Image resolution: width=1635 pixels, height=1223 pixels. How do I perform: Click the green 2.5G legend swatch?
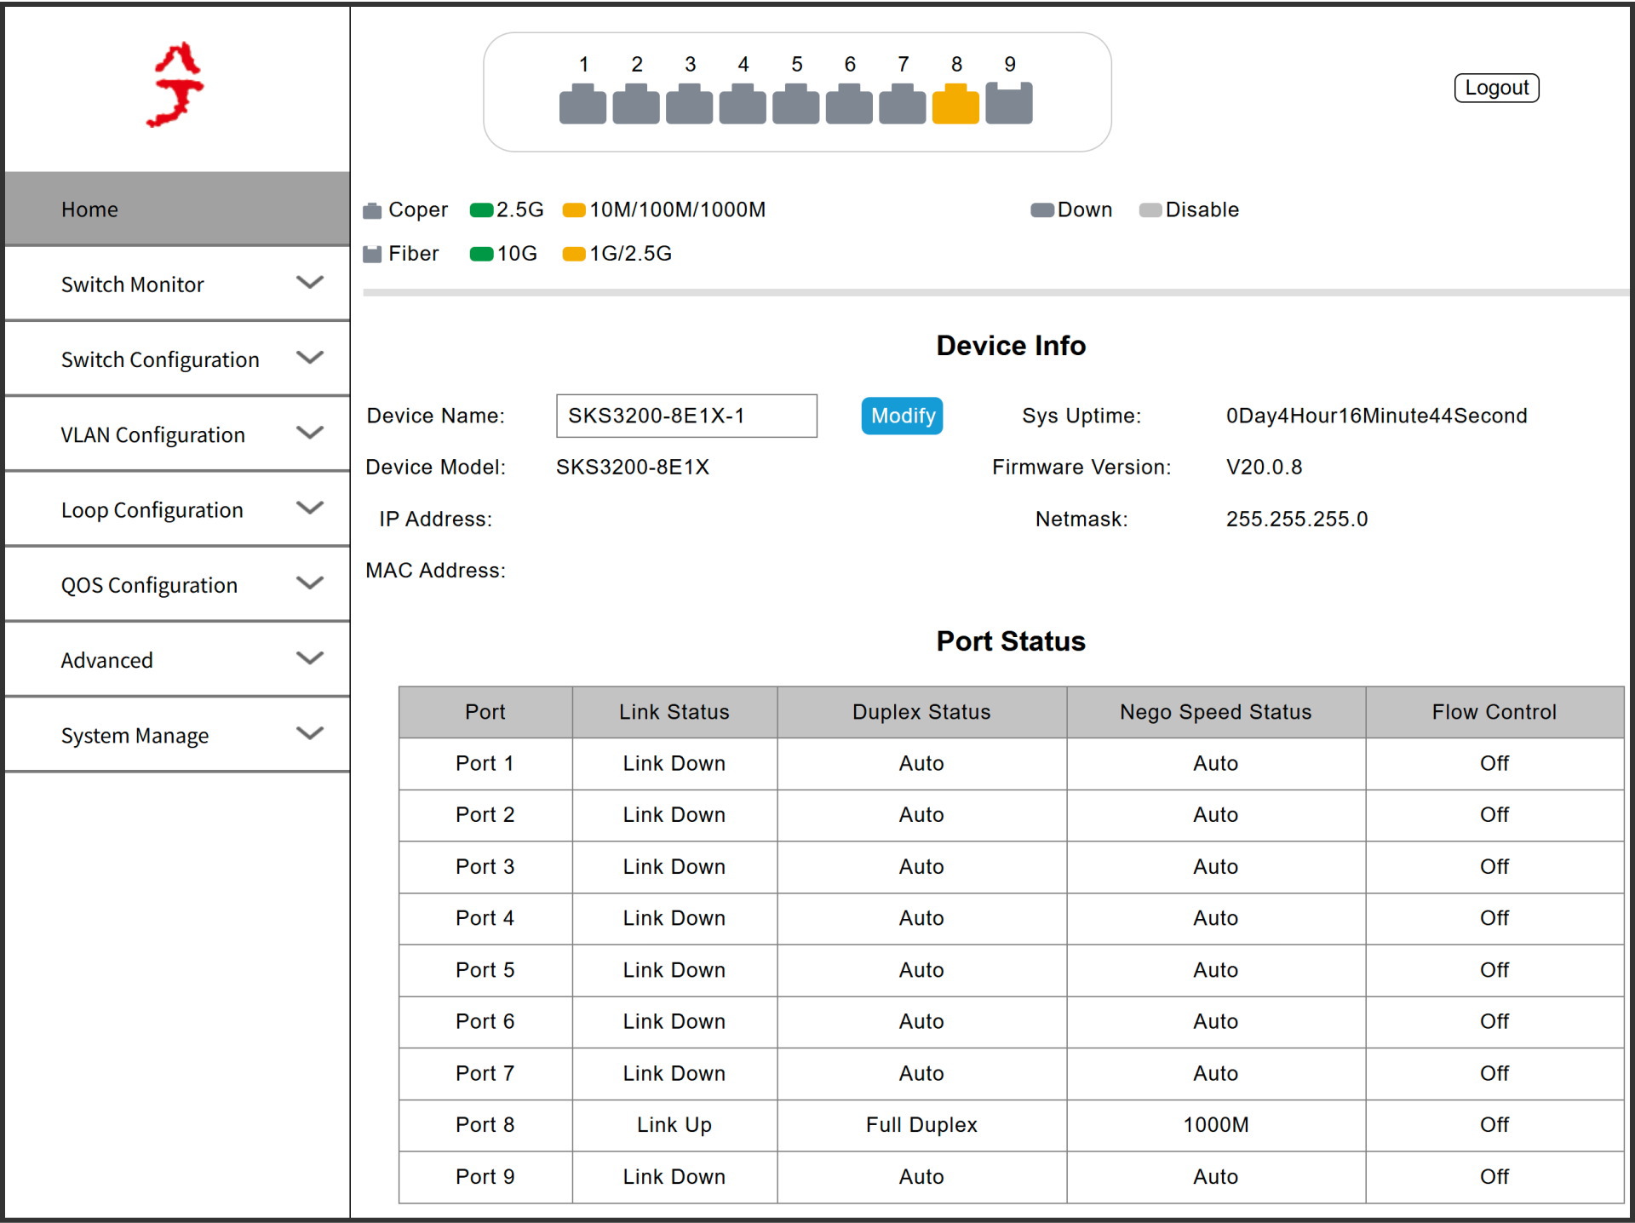pyautogui.click(x=482, y=210)
